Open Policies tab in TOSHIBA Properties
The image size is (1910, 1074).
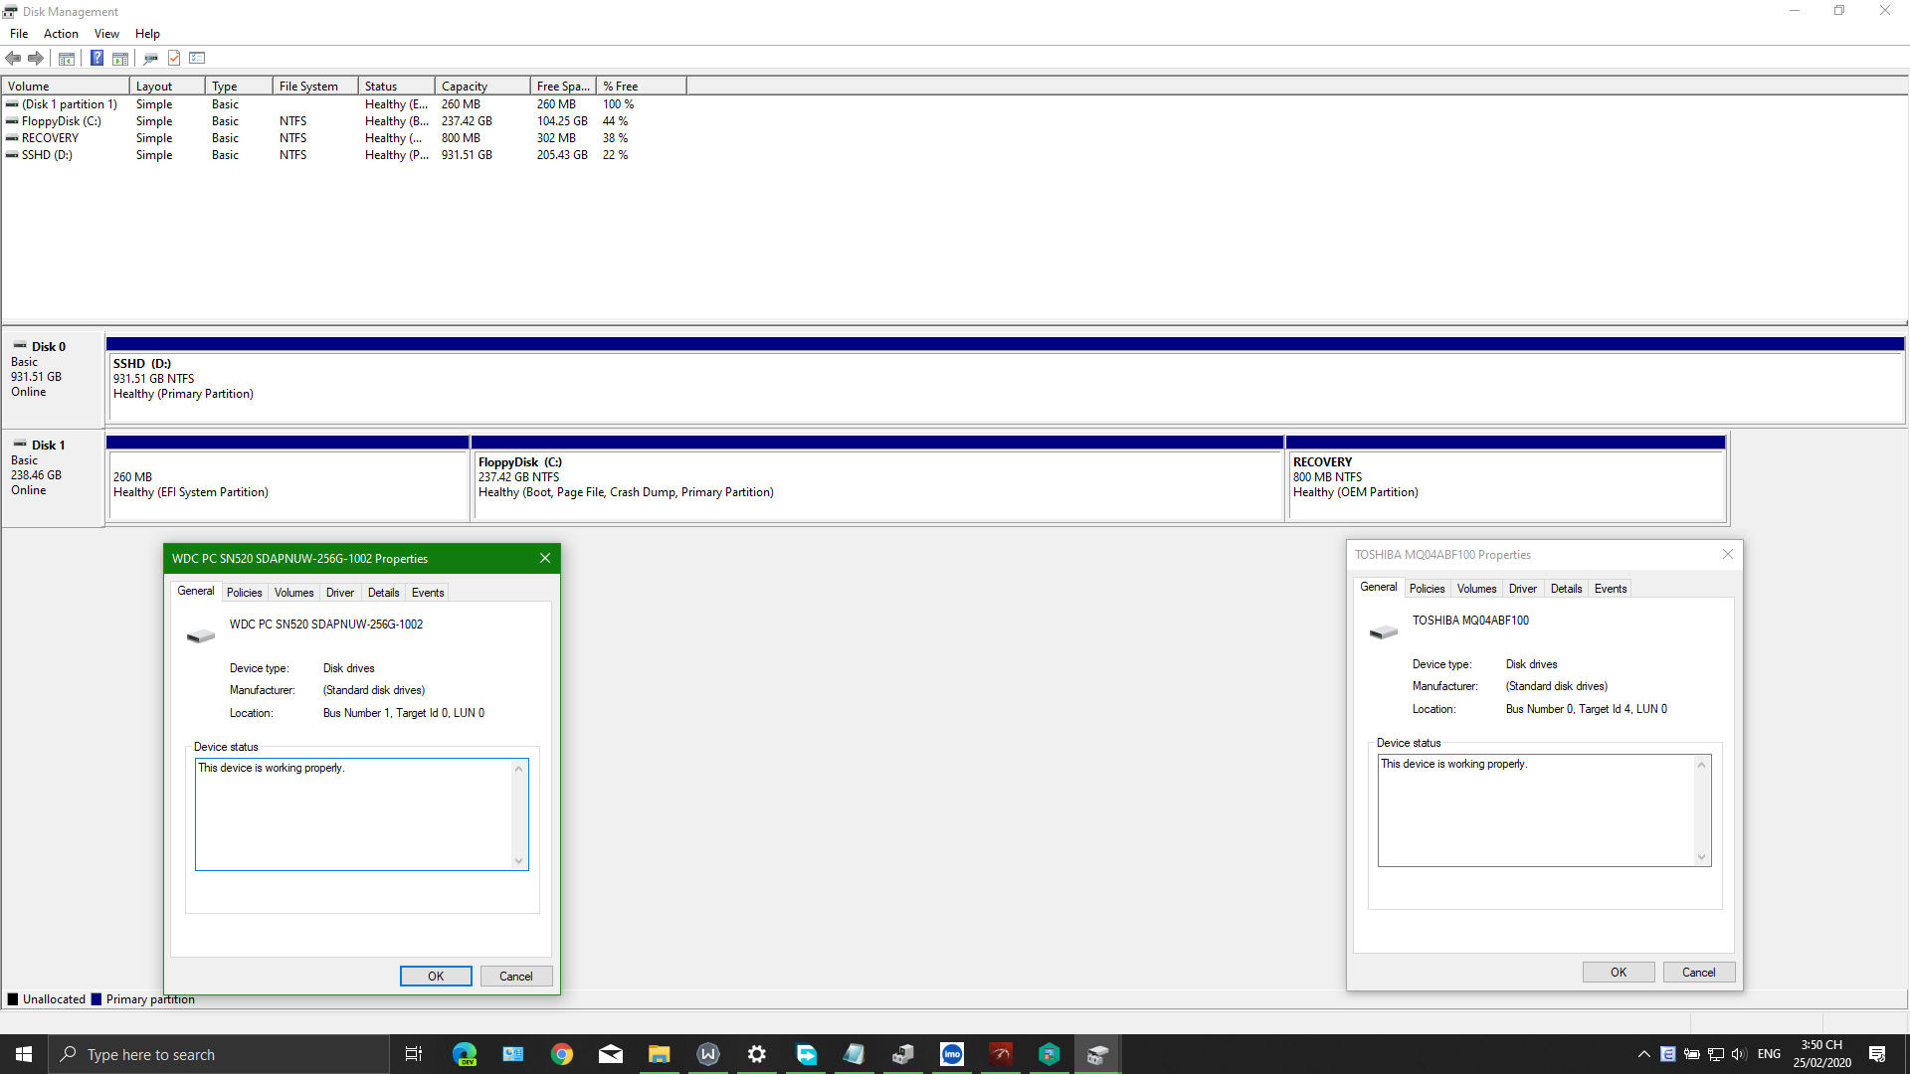1427,589
